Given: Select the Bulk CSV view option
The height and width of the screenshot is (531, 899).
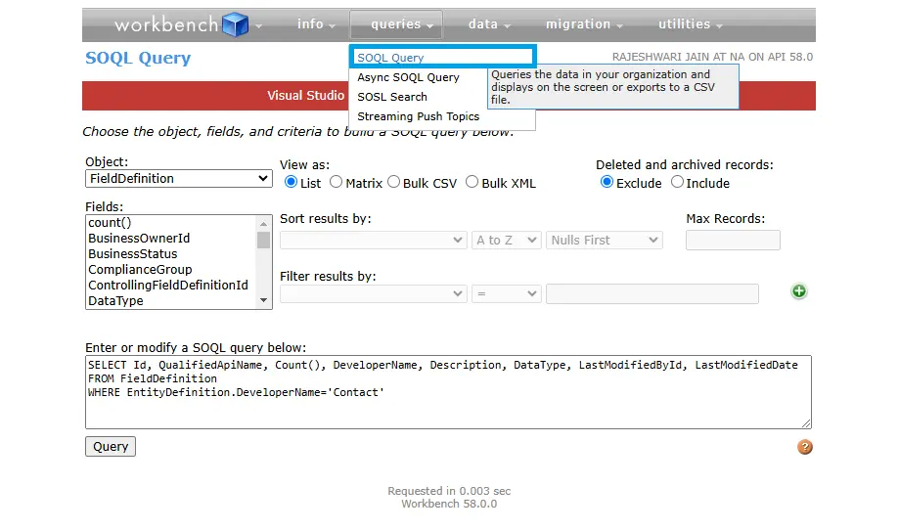Looking at the screenshot, I should [394, 182].
